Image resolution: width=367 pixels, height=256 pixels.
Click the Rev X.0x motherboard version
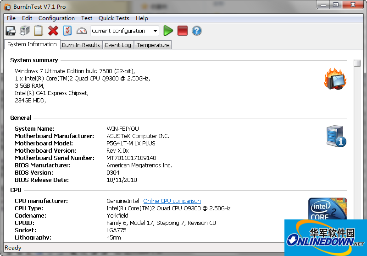coord(117,150)
